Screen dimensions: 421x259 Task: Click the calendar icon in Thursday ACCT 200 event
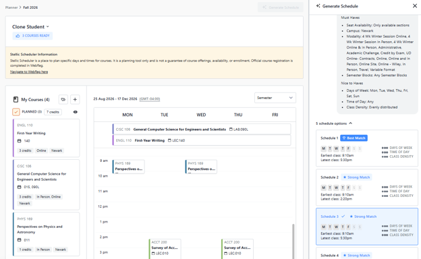(226, 254)
